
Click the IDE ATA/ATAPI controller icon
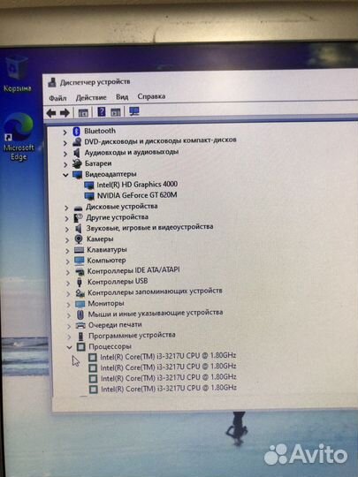pos(80,272)
